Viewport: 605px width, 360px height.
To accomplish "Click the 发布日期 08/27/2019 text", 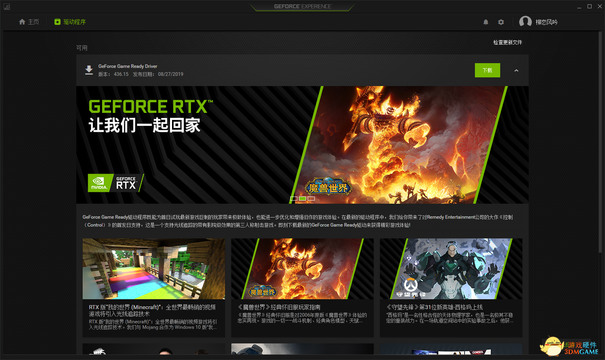I will tap(158, 74).
